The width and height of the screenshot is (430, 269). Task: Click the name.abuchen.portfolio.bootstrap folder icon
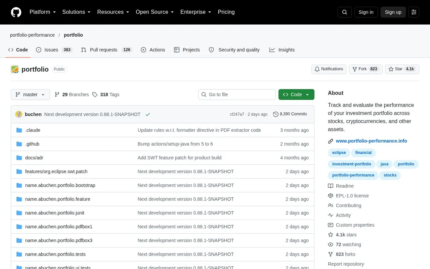pyautogui.click(x=19, y=185)
